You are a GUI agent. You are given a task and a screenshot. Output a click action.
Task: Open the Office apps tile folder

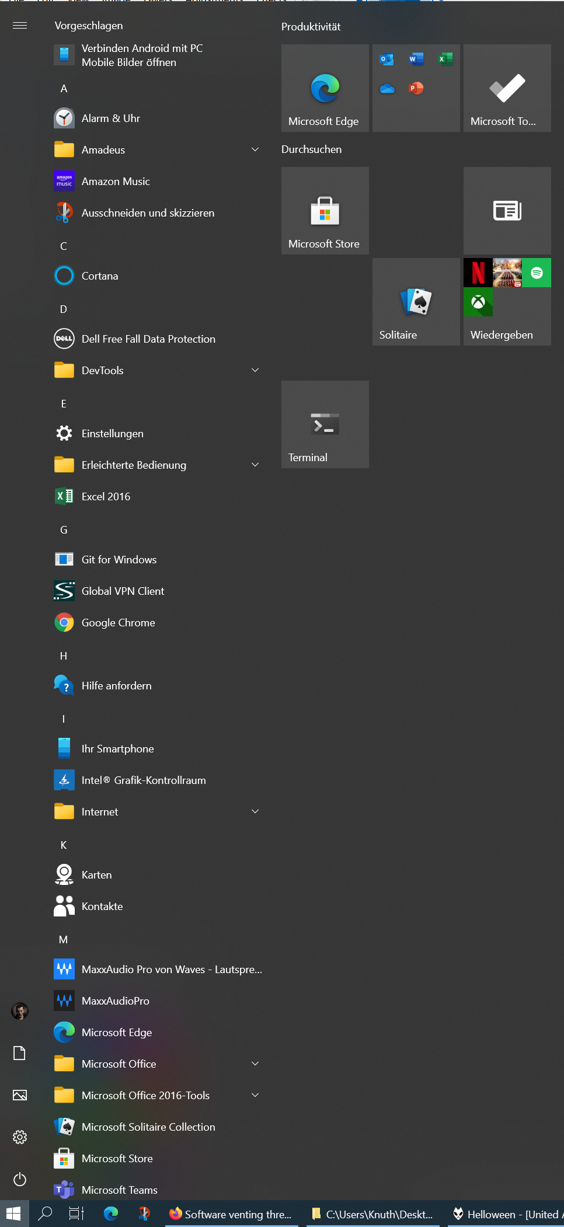tap(416, 88)
